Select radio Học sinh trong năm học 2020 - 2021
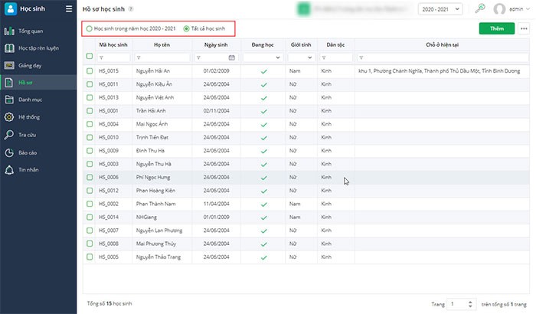The height and width of the screenshot is (314, 536). (x=90, y=28)
